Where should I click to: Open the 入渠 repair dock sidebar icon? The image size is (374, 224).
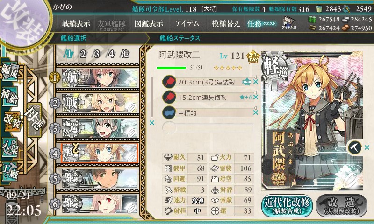10,147
